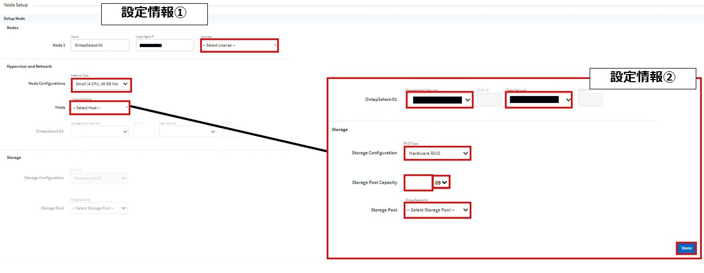This screenshot has height=273, width=704.
Task: Open the red-outlined Select Storage Pool dropdown
Action: 437,210
